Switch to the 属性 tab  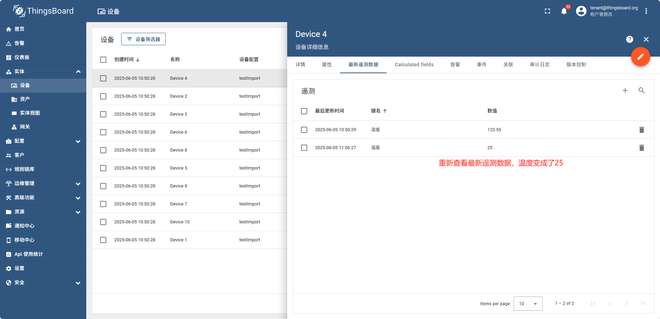(327, 65)
